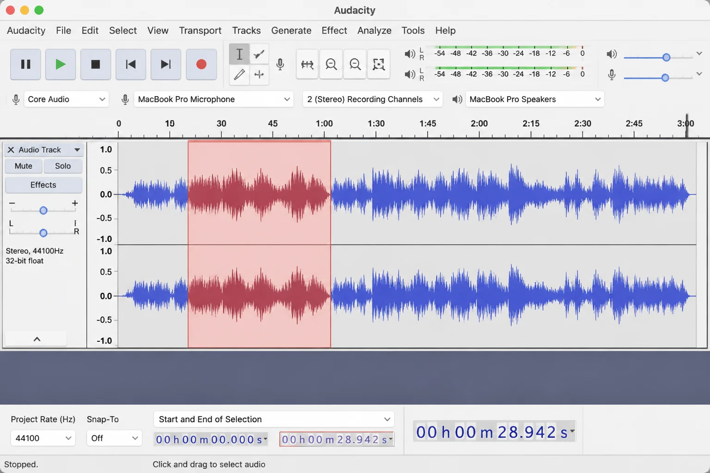Viewport: 710px width, 473px height.
Task: Start recording with the red Record button
Action: (201, 64)
